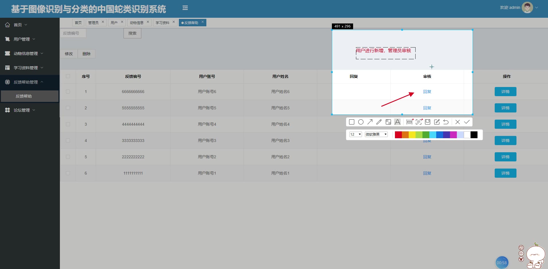Save the screenshot to a file
Screen dimensions: 548x269
pyautogui.click(x=428, y=122)
